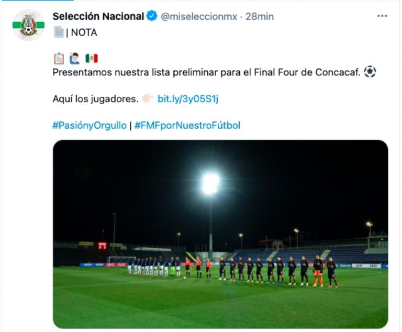
Task: Click the Mexico flag emoji
Action: point(92,58)
